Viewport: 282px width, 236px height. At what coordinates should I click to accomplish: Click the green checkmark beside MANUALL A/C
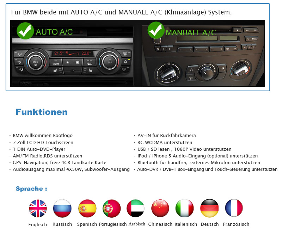tap(156, 30)
